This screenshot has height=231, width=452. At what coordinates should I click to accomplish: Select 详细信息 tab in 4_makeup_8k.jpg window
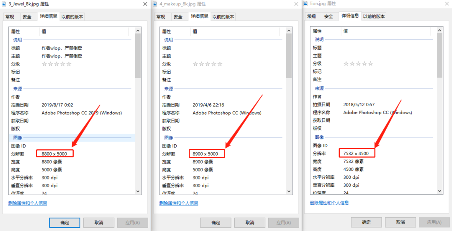199,16
